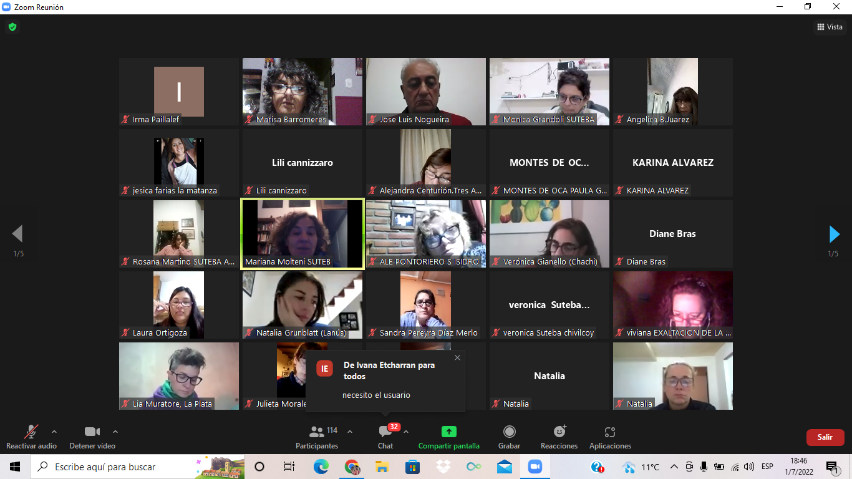Open Aplicaciones in the toolbar
The height and width of the screenshot is (479, 852).
coord(610,436)
